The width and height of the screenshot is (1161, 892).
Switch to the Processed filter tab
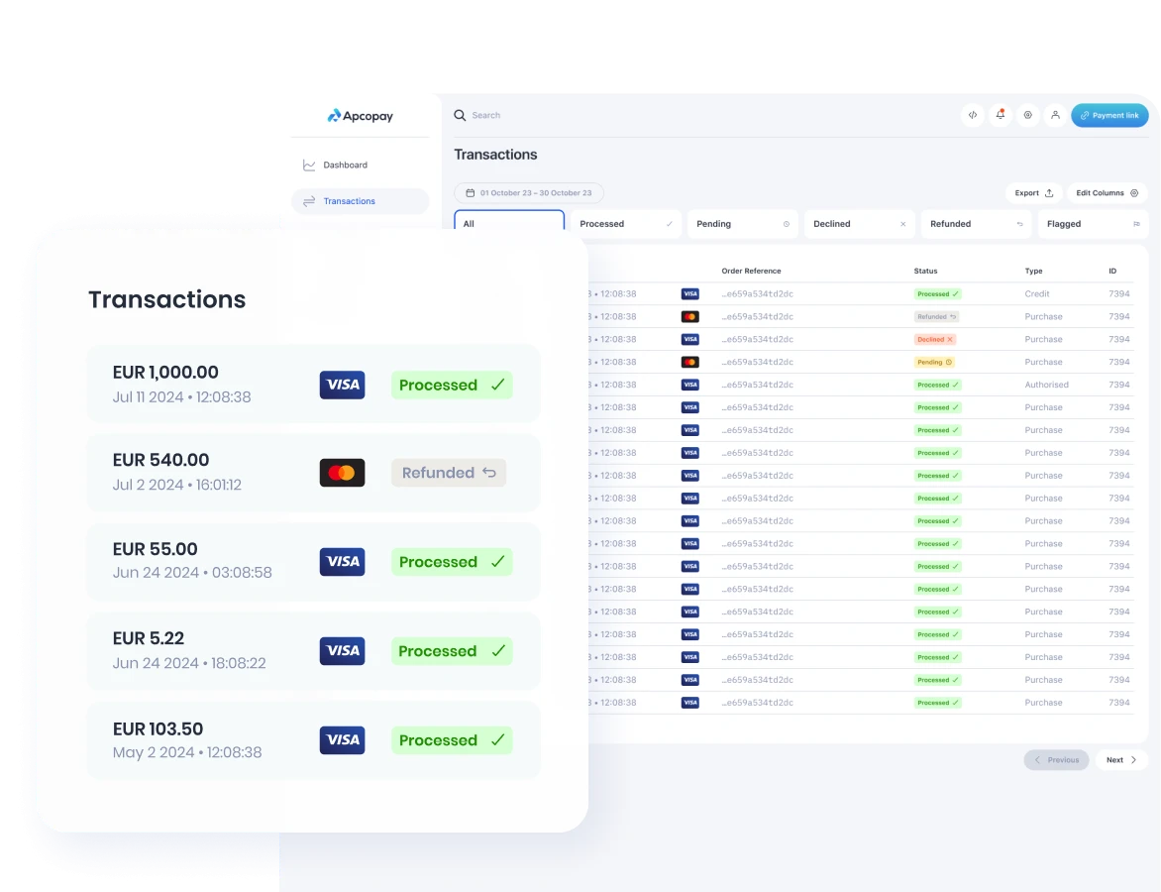pos(626,224)
